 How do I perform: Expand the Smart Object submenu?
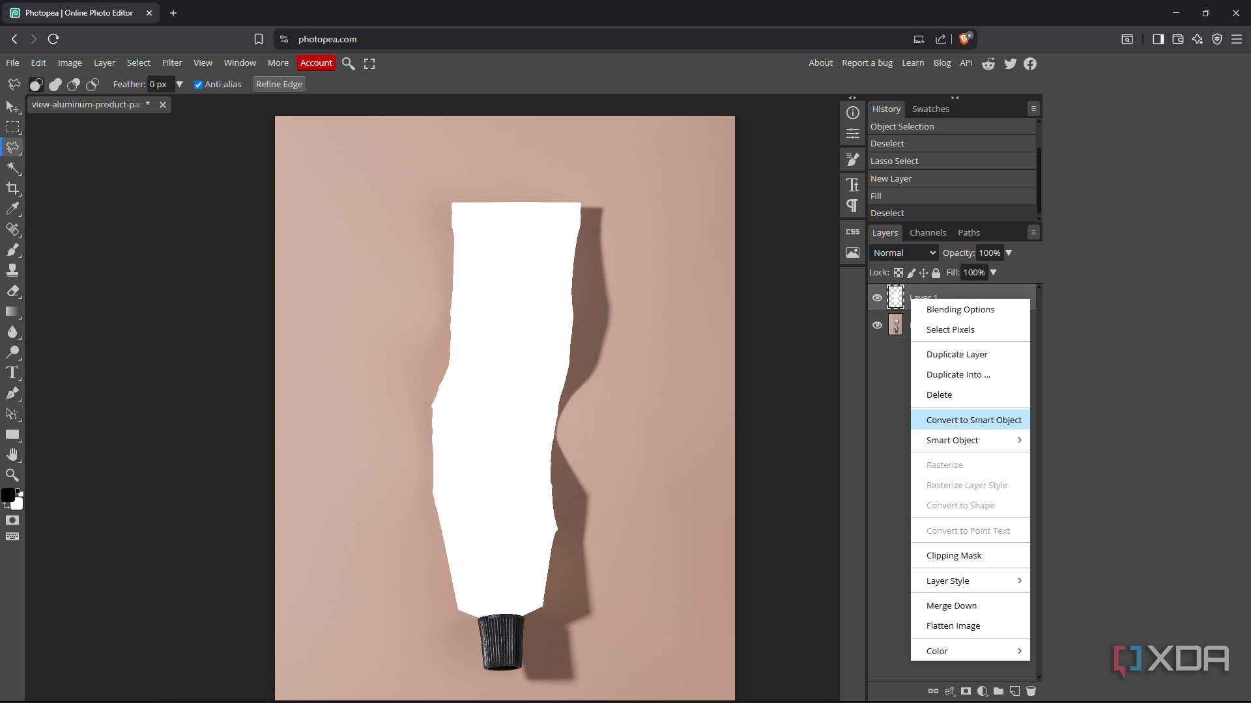click(970, 441)
